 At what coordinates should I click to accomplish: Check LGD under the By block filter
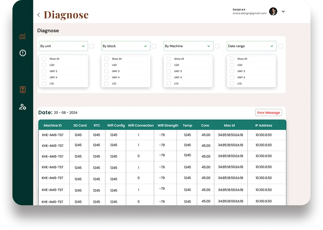point(106,65)
